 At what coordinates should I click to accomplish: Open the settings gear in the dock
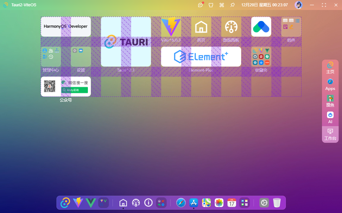264,203
